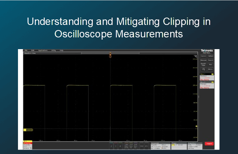
Task: Click the zoom magnifier icon in Add New panel
Action: click(x=204, y=69)
